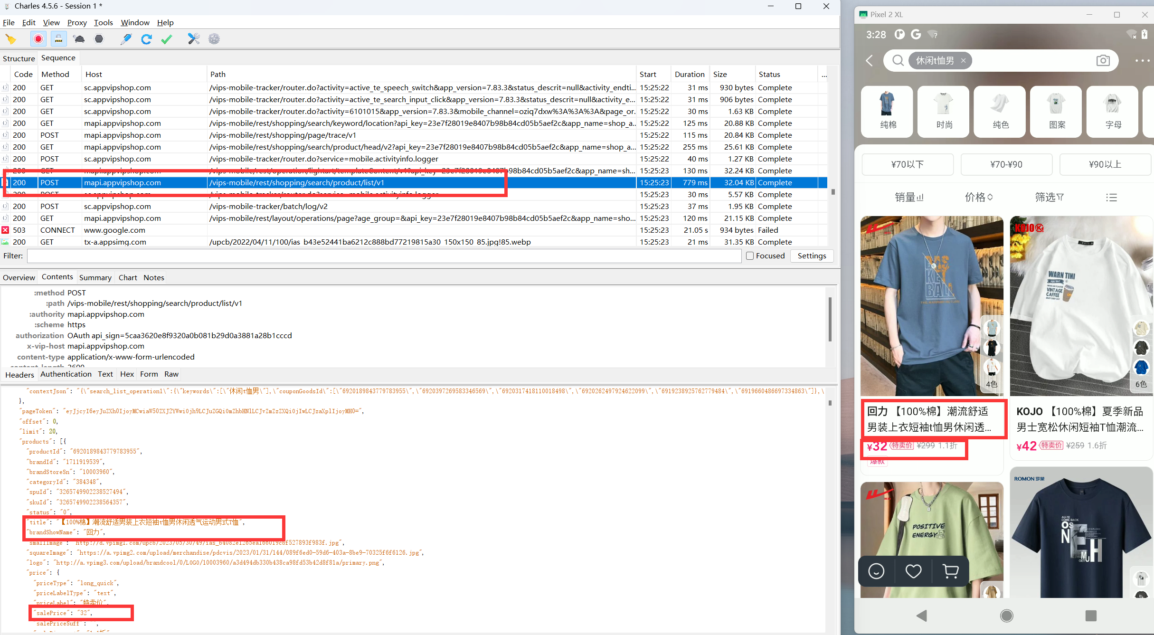
Task: Select the 字母 category tile
Action: (1113, 112)
